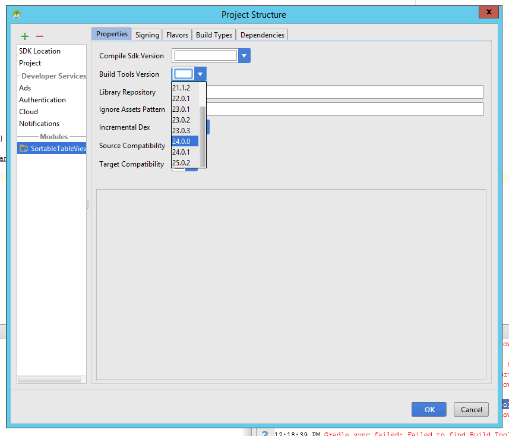Screen dimensions: 509x436
Task: Select build tools version 24.0.1
Action: click(185, 152)
